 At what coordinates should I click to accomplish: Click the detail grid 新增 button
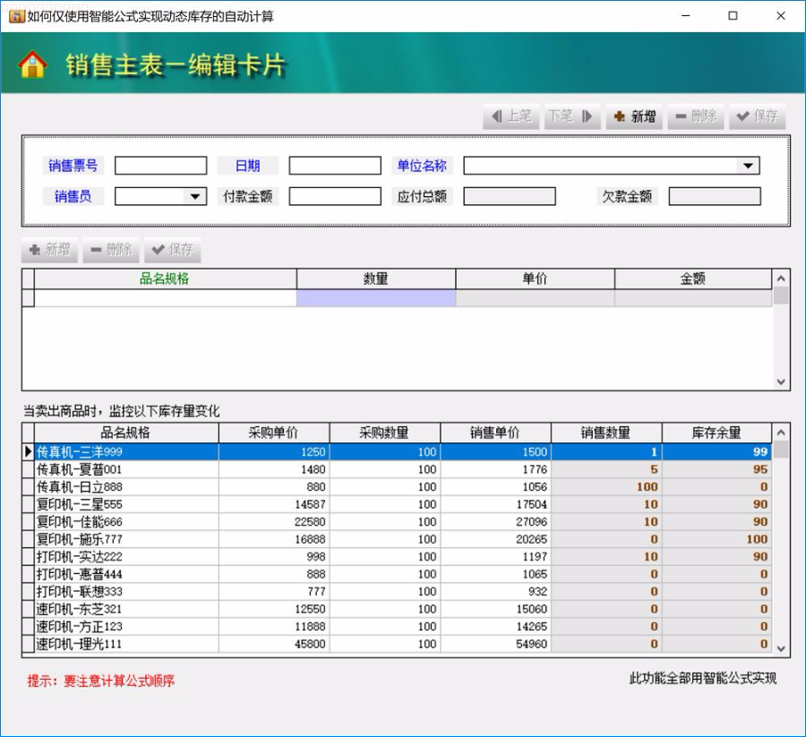[49, 250]
